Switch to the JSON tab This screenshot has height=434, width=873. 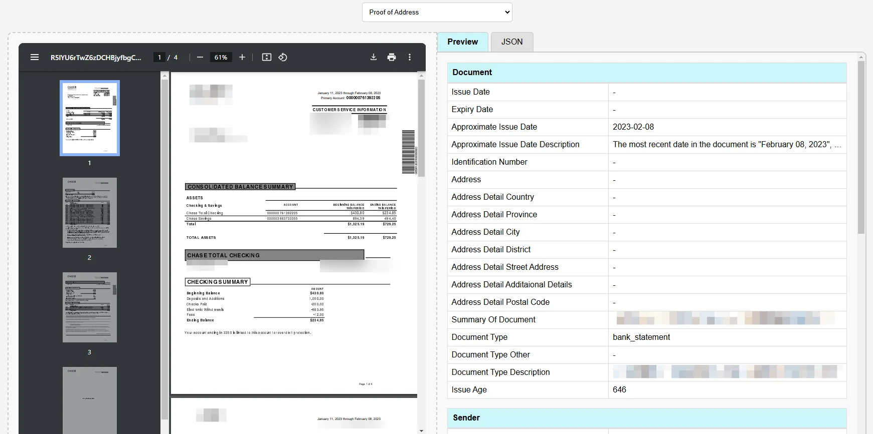511,42
